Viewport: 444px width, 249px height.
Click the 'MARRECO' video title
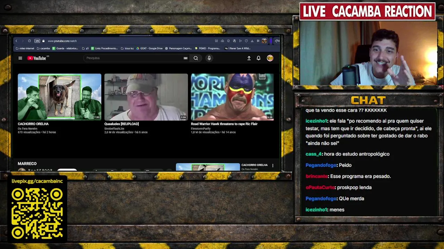27,164
